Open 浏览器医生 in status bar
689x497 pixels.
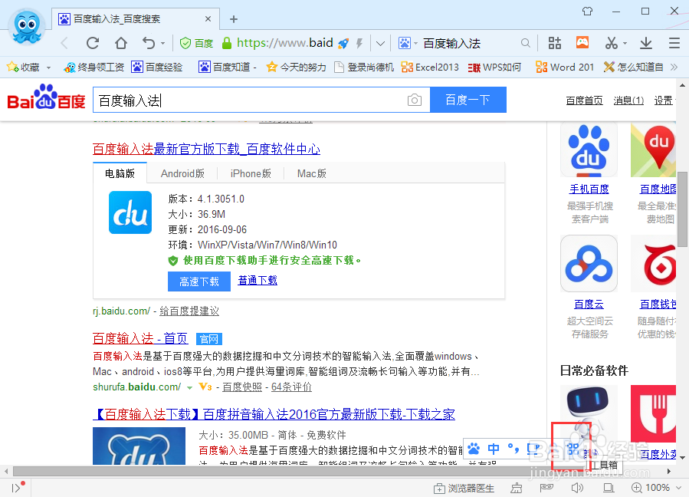(464, 489)
